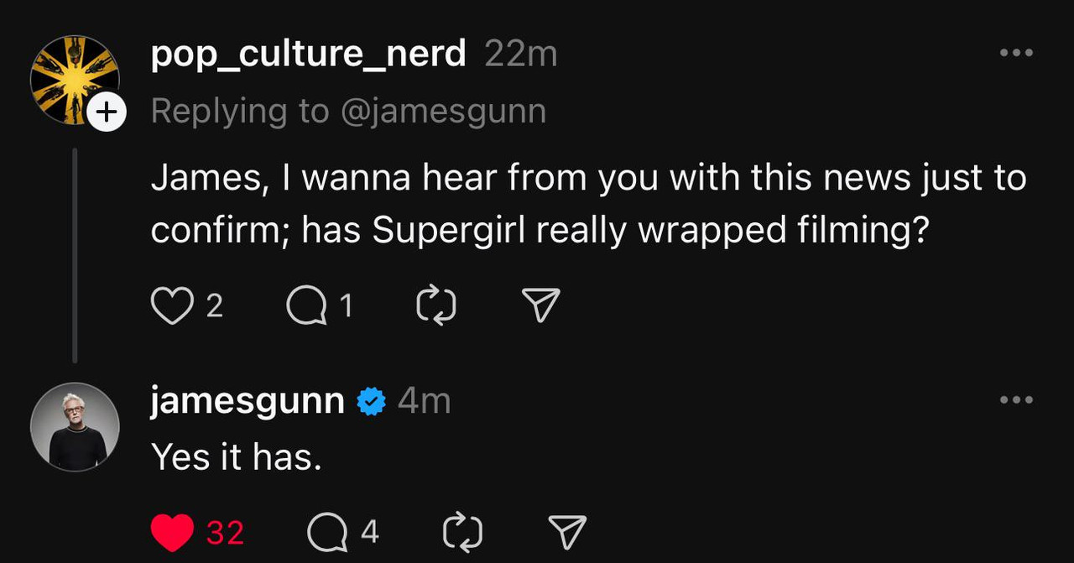View jamesgunn's profile picture
Image resolution: width=1074 pixels, height=563 pixels.
tap(75, 426)
